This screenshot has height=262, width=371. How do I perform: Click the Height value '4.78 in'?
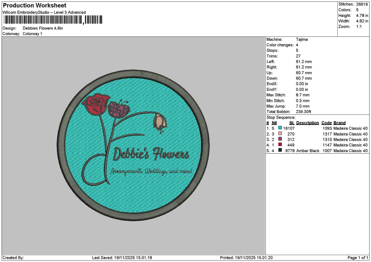pos(362,15)
